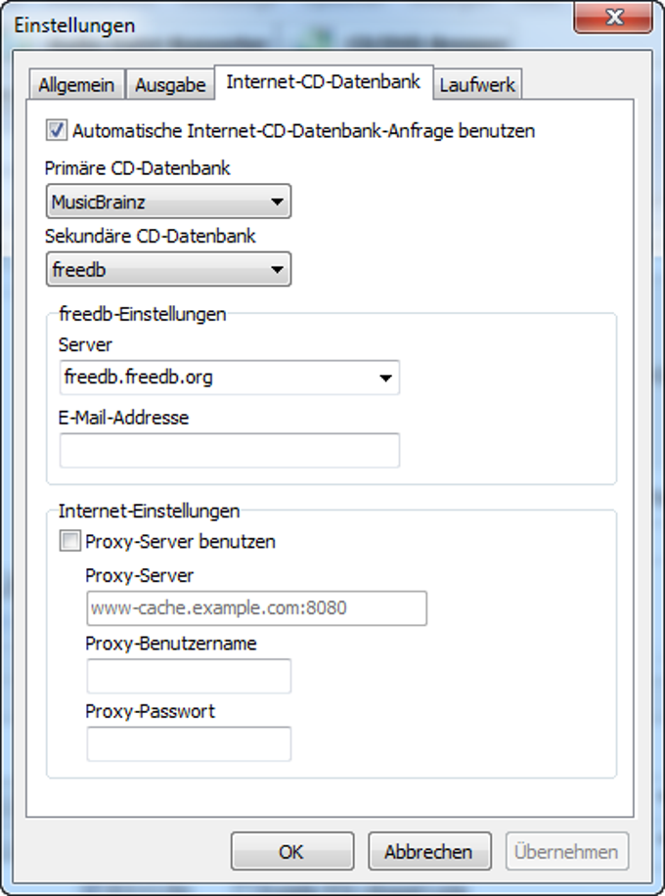The image size is (665, 896).
Task: Click into the E-Mail-Addresse field
Action: pyautogui.click(x=230, y=450)
